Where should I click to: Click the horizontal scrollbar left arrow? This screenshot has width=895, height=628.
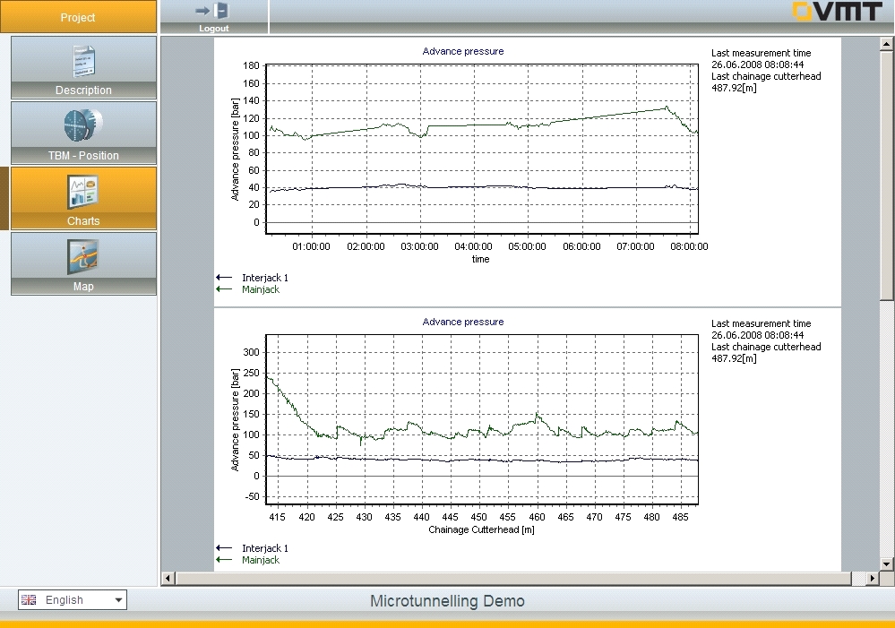click(x=168, y=579)
